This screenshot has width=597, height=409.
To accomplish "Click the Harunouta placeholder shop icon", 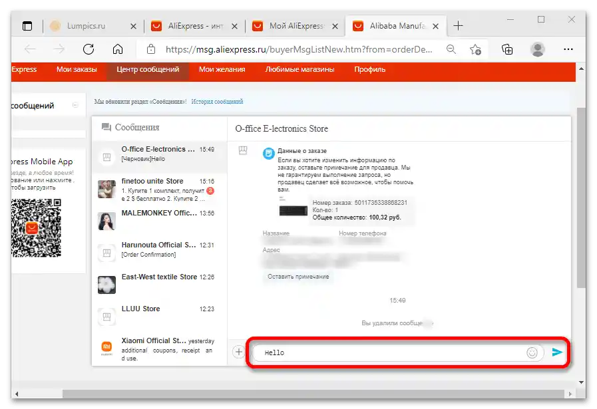I will click(106, 253).
